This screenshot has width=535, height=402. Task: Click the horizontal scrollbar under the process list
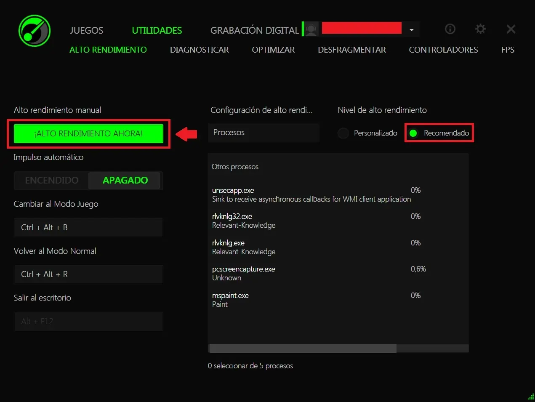(302, 348)
